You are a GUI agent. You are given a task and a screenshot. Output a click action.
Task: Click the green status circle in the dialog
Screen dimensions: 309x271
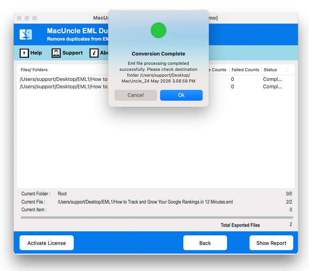point(158,30)
